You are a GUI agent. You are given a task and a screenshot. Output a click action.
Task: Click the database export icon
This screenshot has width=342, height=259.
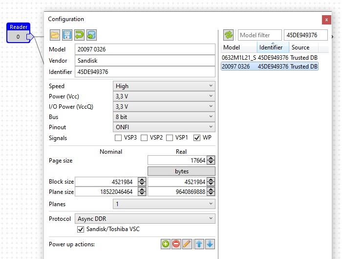(91, 35)
